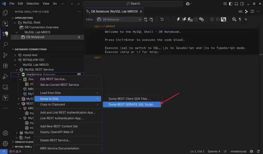Expand the mysql-test connection
The height and width of the screenshot is (154, 263).
tap(15, 55)
